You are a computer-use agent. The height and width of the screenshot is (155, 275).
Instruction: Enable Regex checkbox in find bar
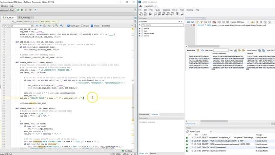point(82,26)
